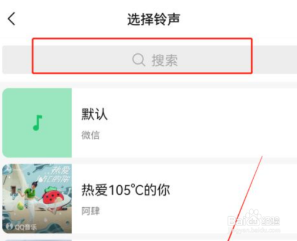This screenshot has height=241, width=297.
Task: Click the jingyan.baidu.com watermark link
Action: point(254,230)
